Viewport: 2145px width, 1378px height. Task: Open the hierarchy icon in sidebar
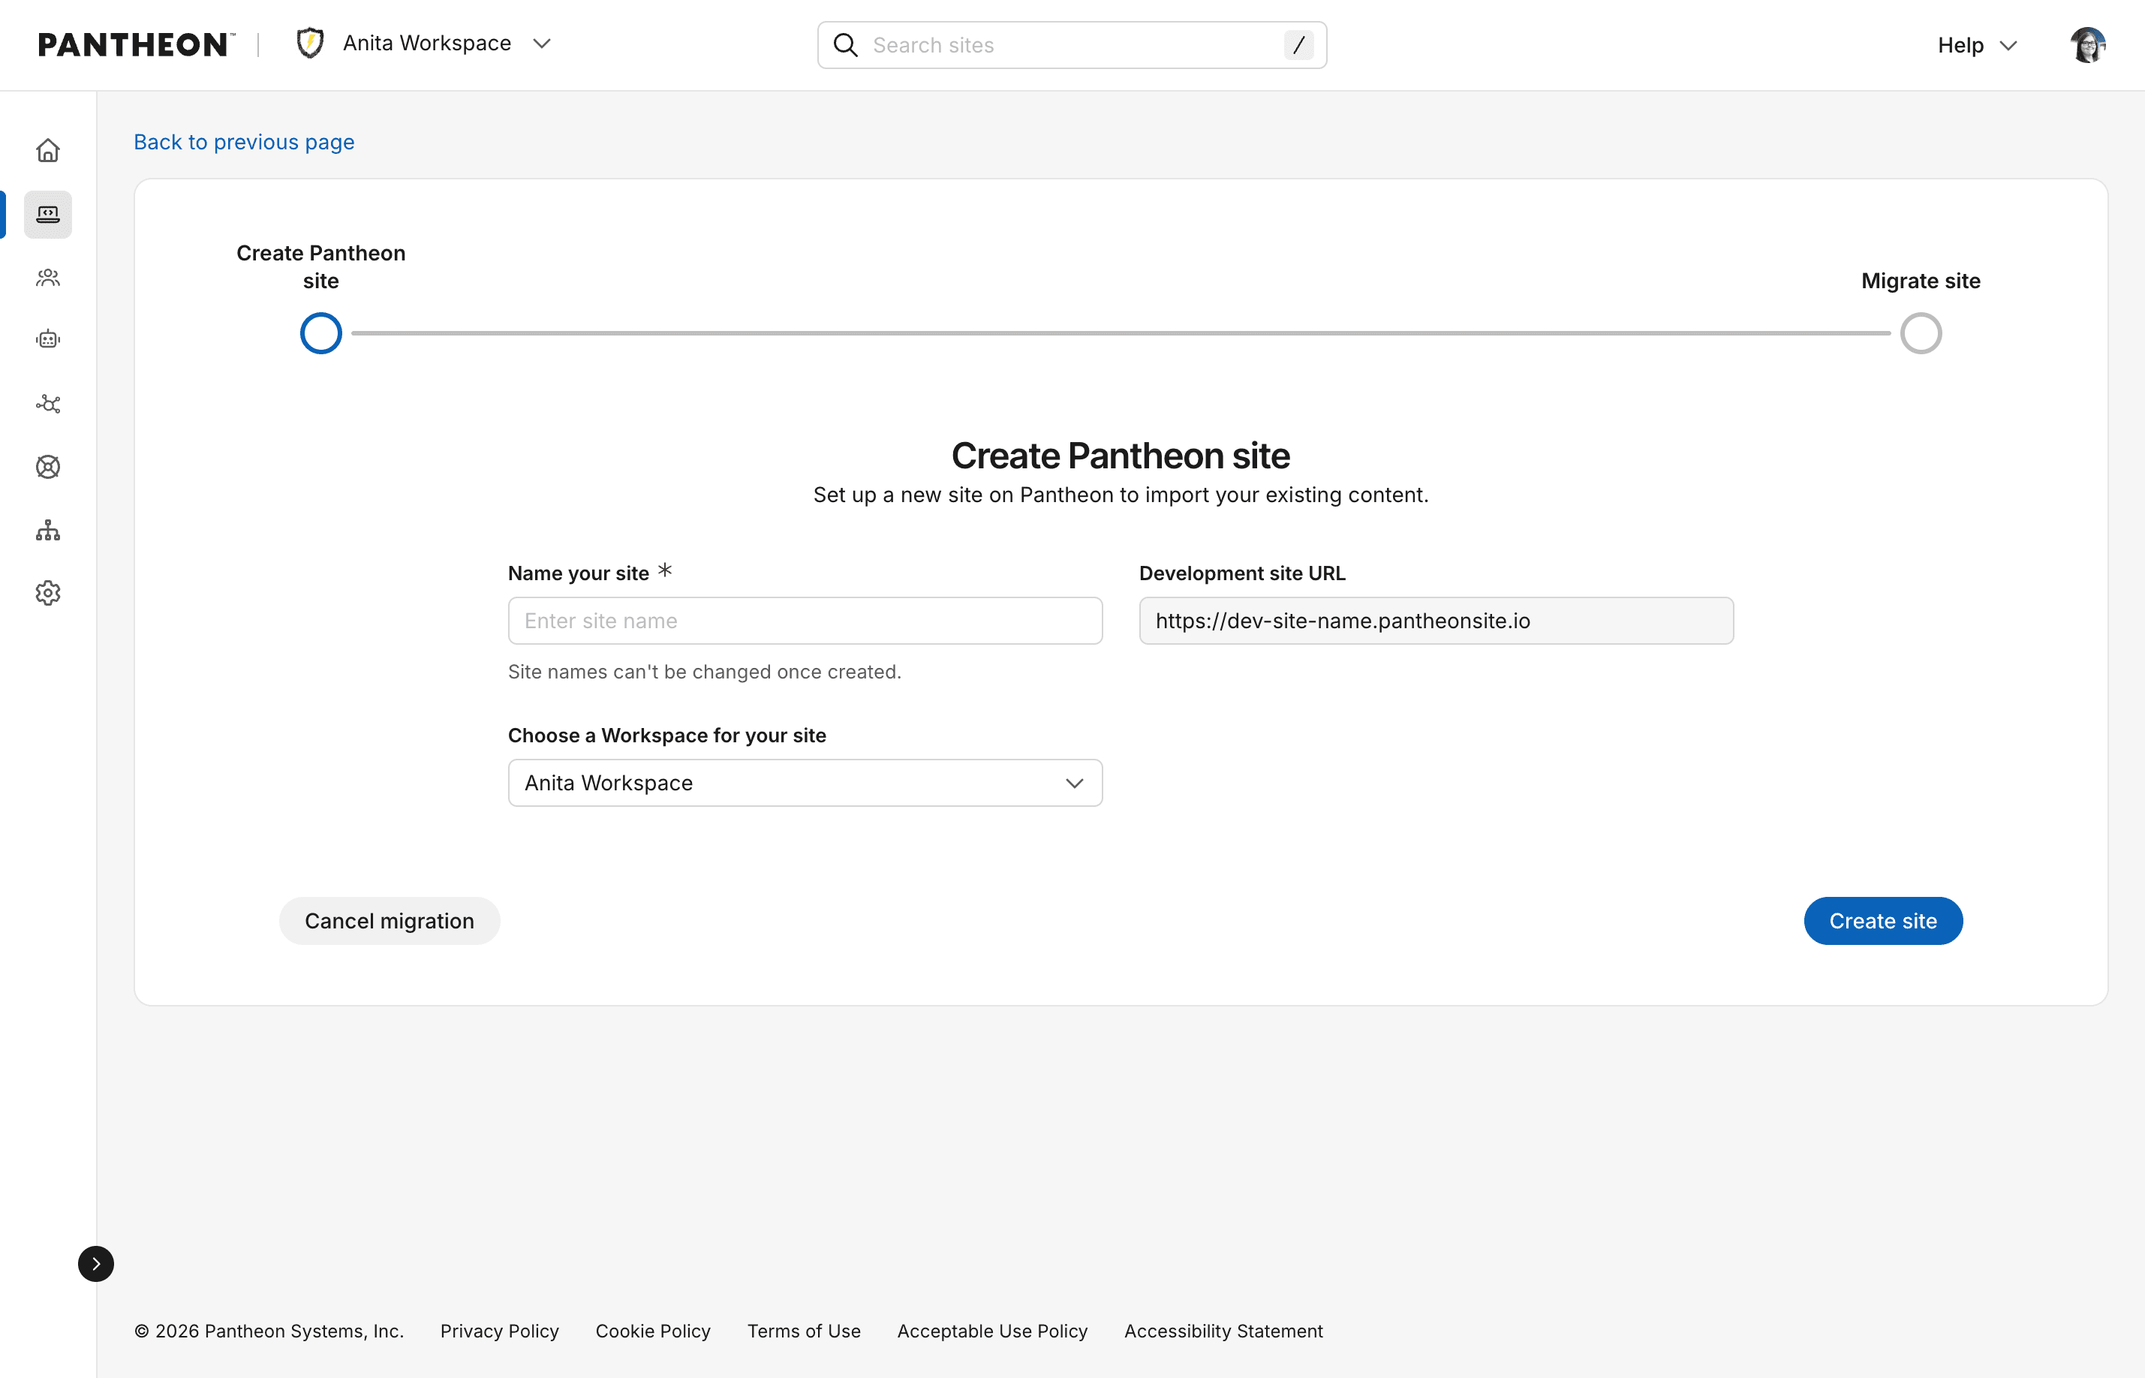click(x=48, y=531)
